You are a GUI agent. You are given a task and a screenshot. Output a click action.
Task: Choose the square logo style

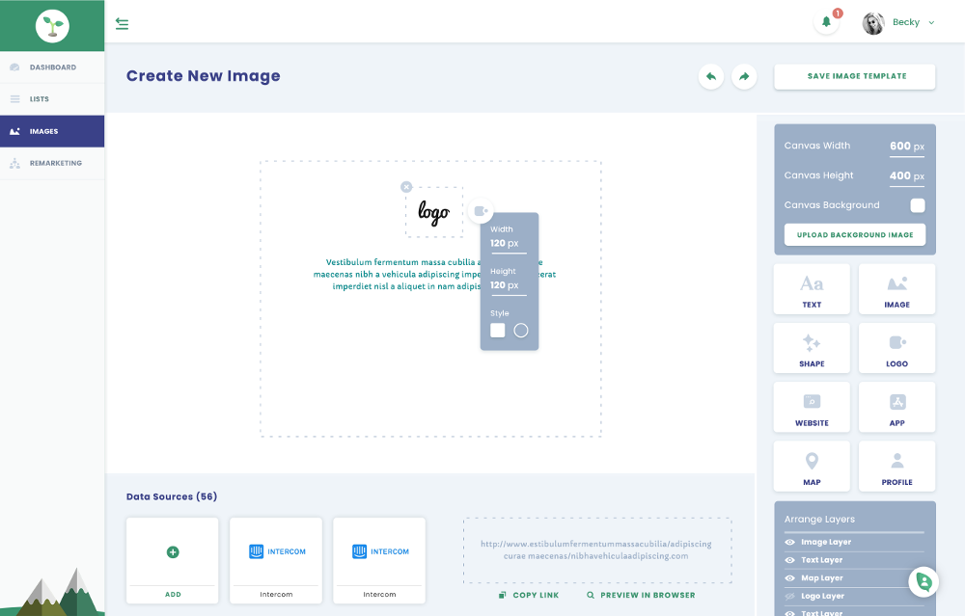pos(497,330)
